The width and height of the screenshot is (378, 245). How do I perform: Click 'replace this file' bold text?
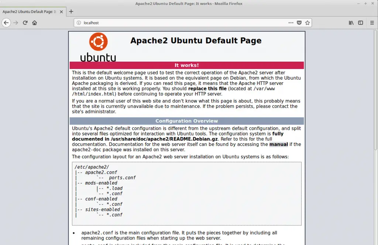click(x=207, y=89)
